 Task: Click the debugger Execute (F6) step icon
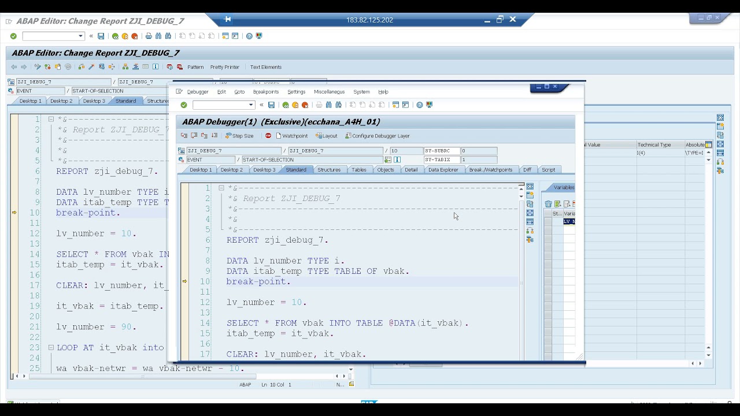click(x=194, y=136)
